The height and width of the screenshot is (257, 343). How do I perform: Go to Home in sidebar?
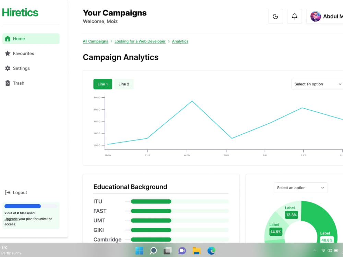click(31, 39)
